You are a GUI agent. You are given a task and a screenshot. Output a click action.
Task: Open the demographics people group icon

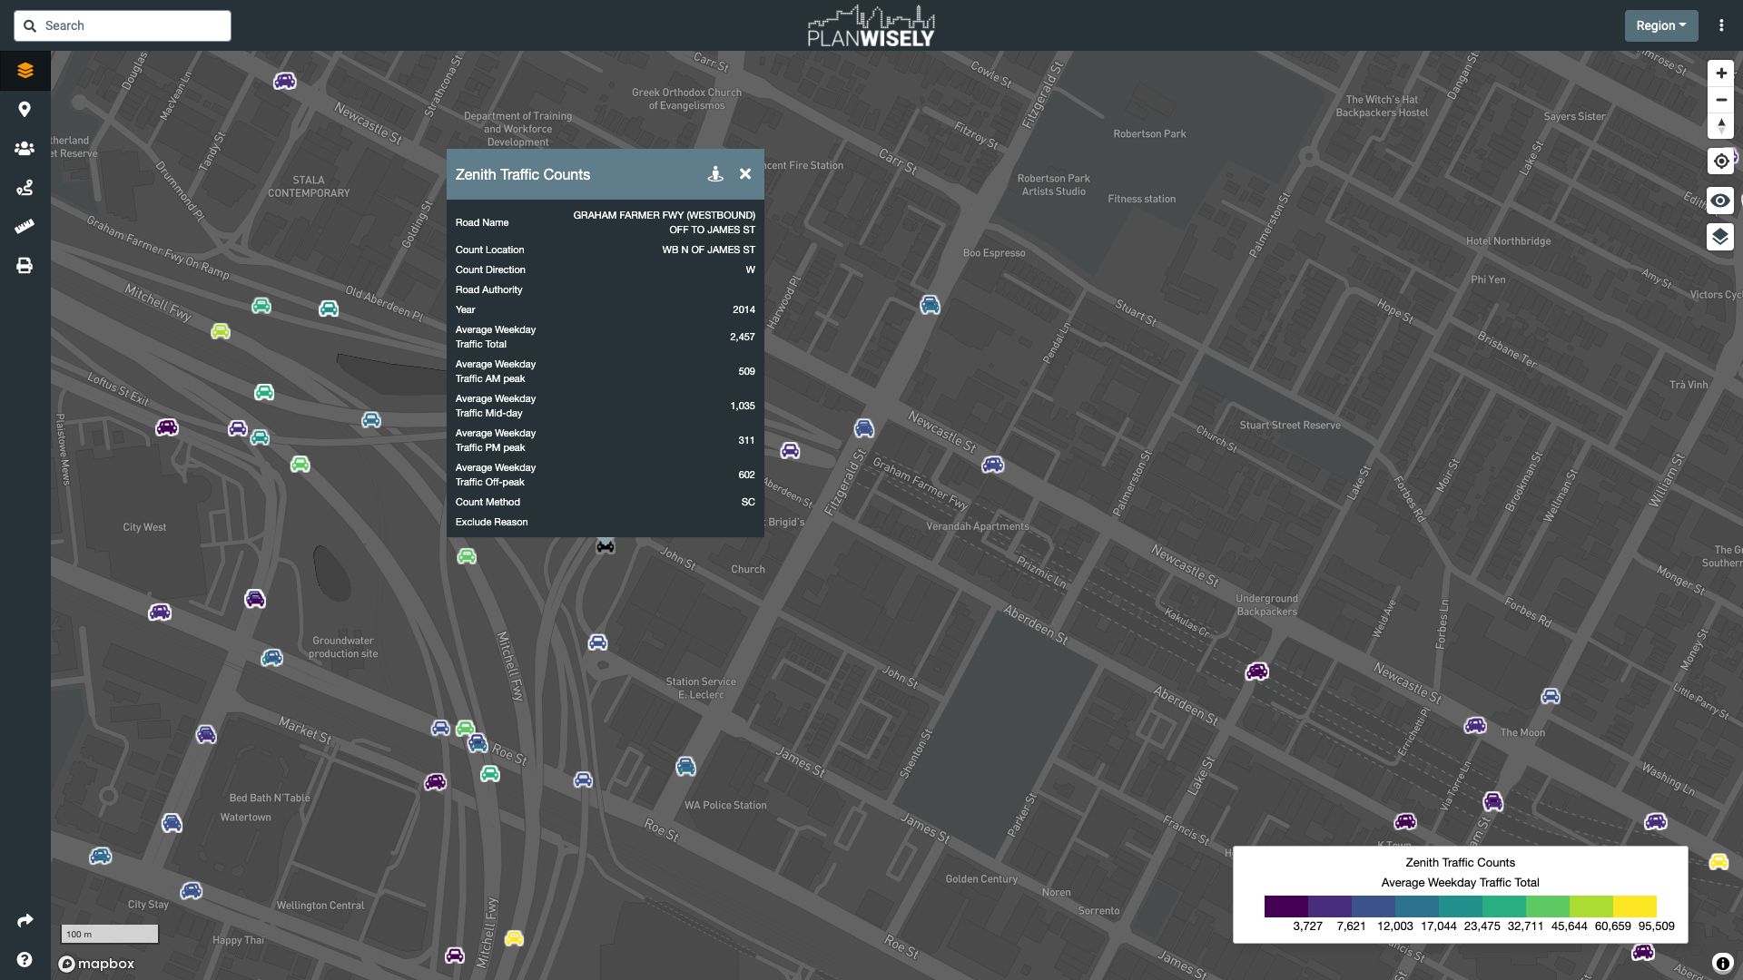click(x=25, y=149)
